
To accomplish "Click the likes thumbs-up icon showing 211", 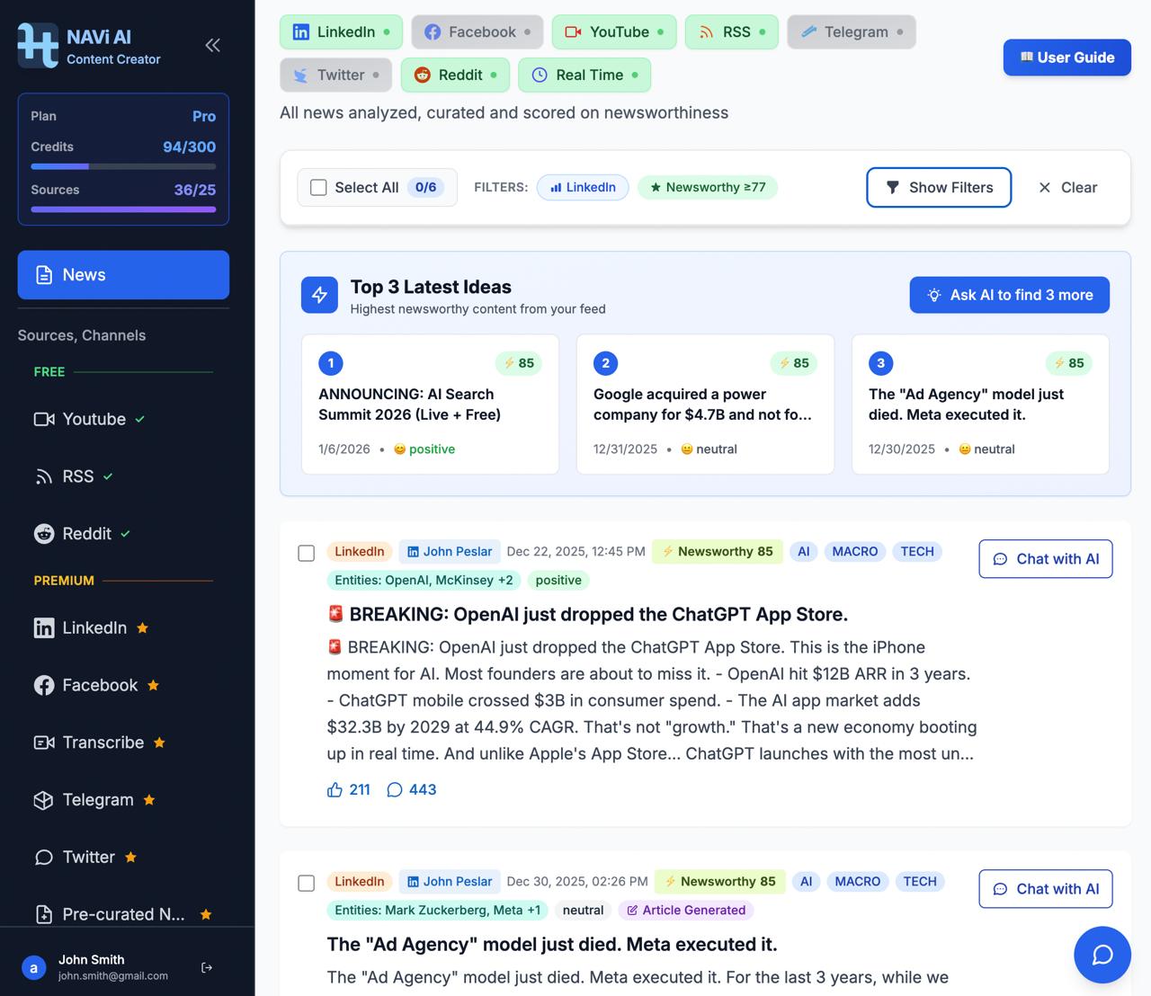I will click(335, 789).
